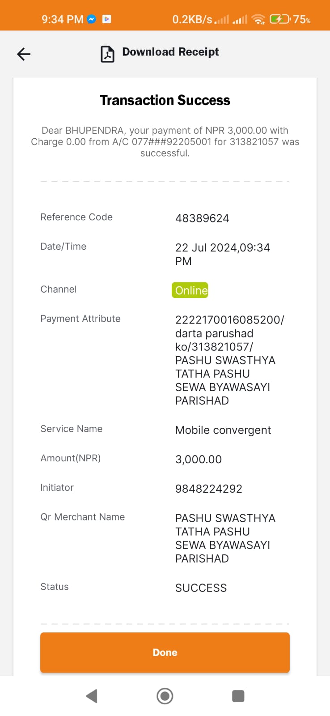Tap the media play notification icon

(x=106, y=19)
